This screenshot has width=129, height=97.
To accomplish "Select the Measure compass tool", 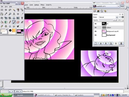I will [14, 14].
